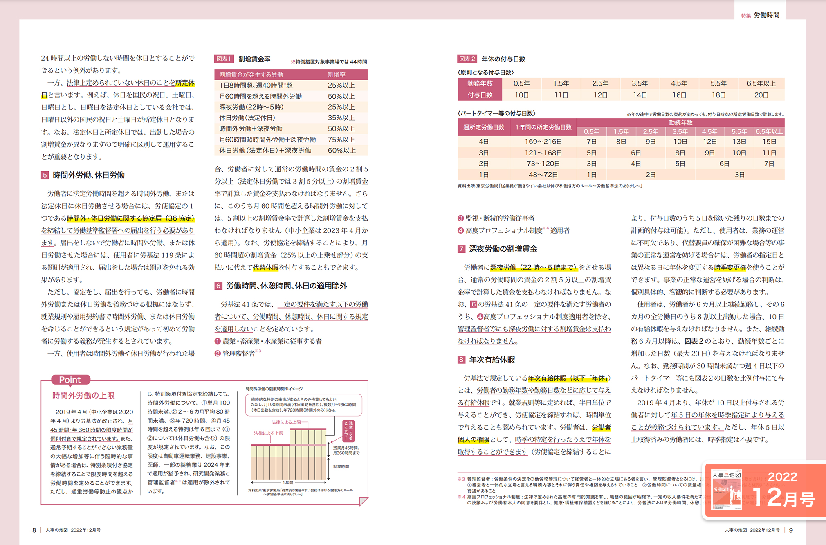
Task: Click the 割増賃金が発生する労働 table header
Action: (251, 74)
